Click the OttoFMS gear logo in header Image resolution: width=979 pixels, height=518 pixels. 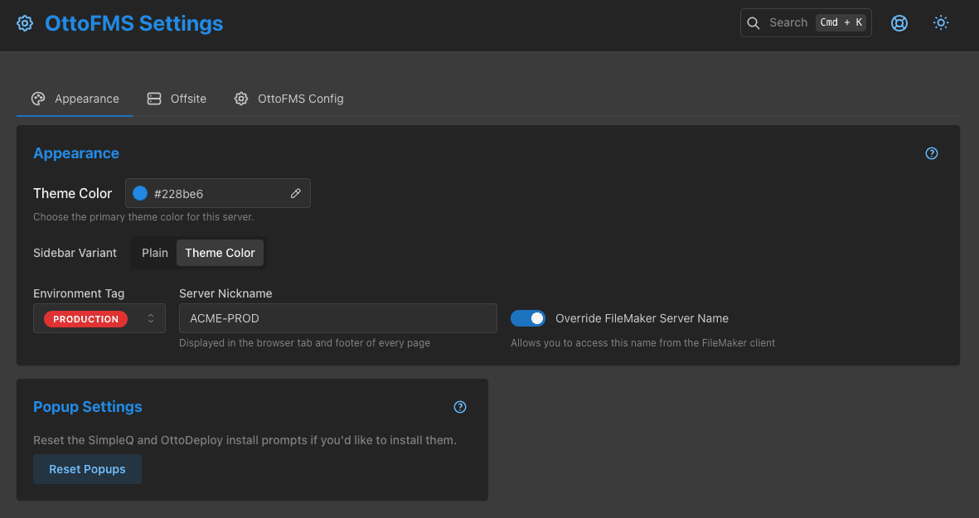tap(24, 22)
